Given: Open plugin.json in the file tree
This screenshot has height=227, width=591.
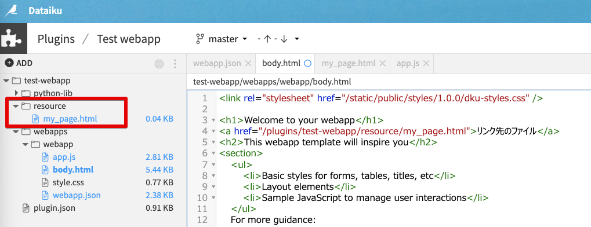Looking at the screenshot, I should click(x=55, y=208).
